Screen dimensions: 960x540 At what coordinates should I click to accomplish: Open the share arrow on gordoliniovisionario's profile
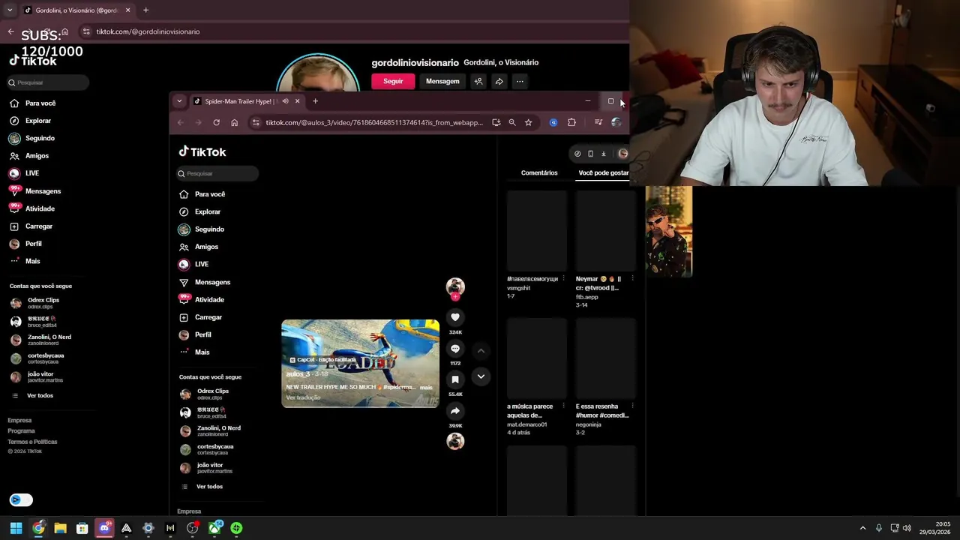pyautogui.click(x=499, y=81)
